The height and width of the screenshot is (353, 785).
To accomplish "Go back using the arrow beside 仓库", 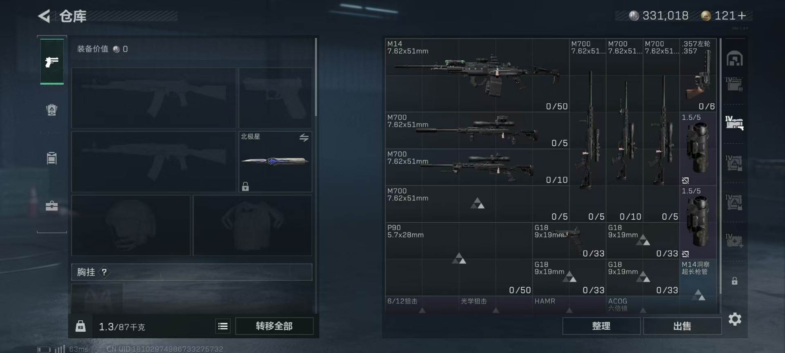I will tap(44, 16).
